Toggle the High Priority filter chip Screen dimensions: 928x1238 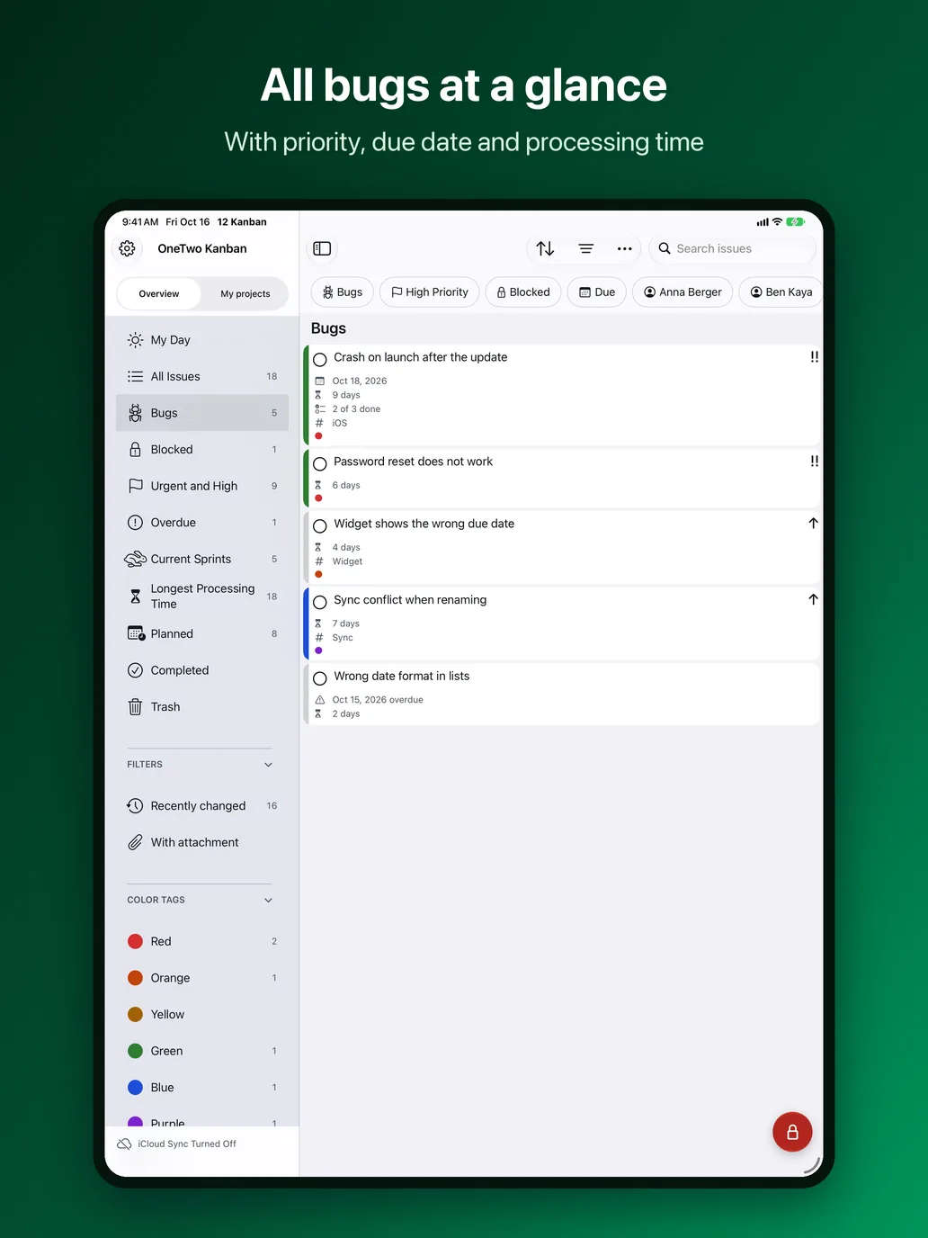pyautogui.click(x=430, y=292)
